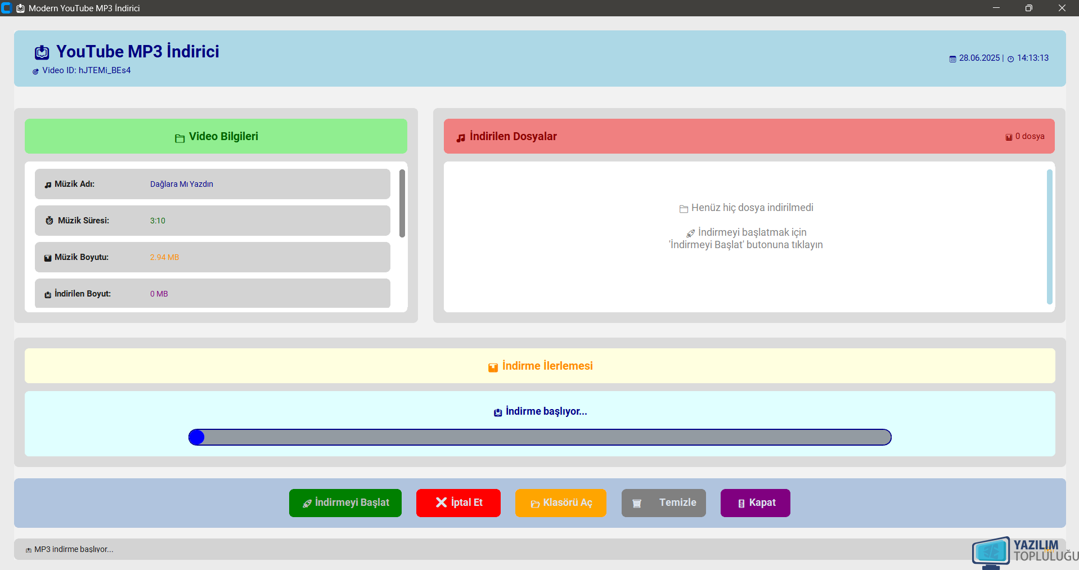Screen dimensions: 1079x570
Task: Close the app with purple Kapat button
Action: [x=756, y=503]
